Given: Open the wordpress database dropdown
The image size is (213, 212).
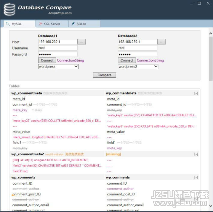Looking at the screenshot, I should coord(58,67).
